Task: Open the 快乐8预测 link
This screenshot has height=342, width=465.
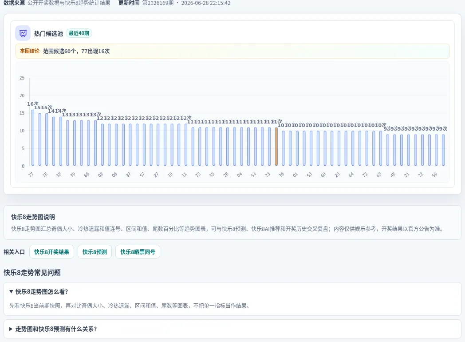Action: tap(95, 252)
